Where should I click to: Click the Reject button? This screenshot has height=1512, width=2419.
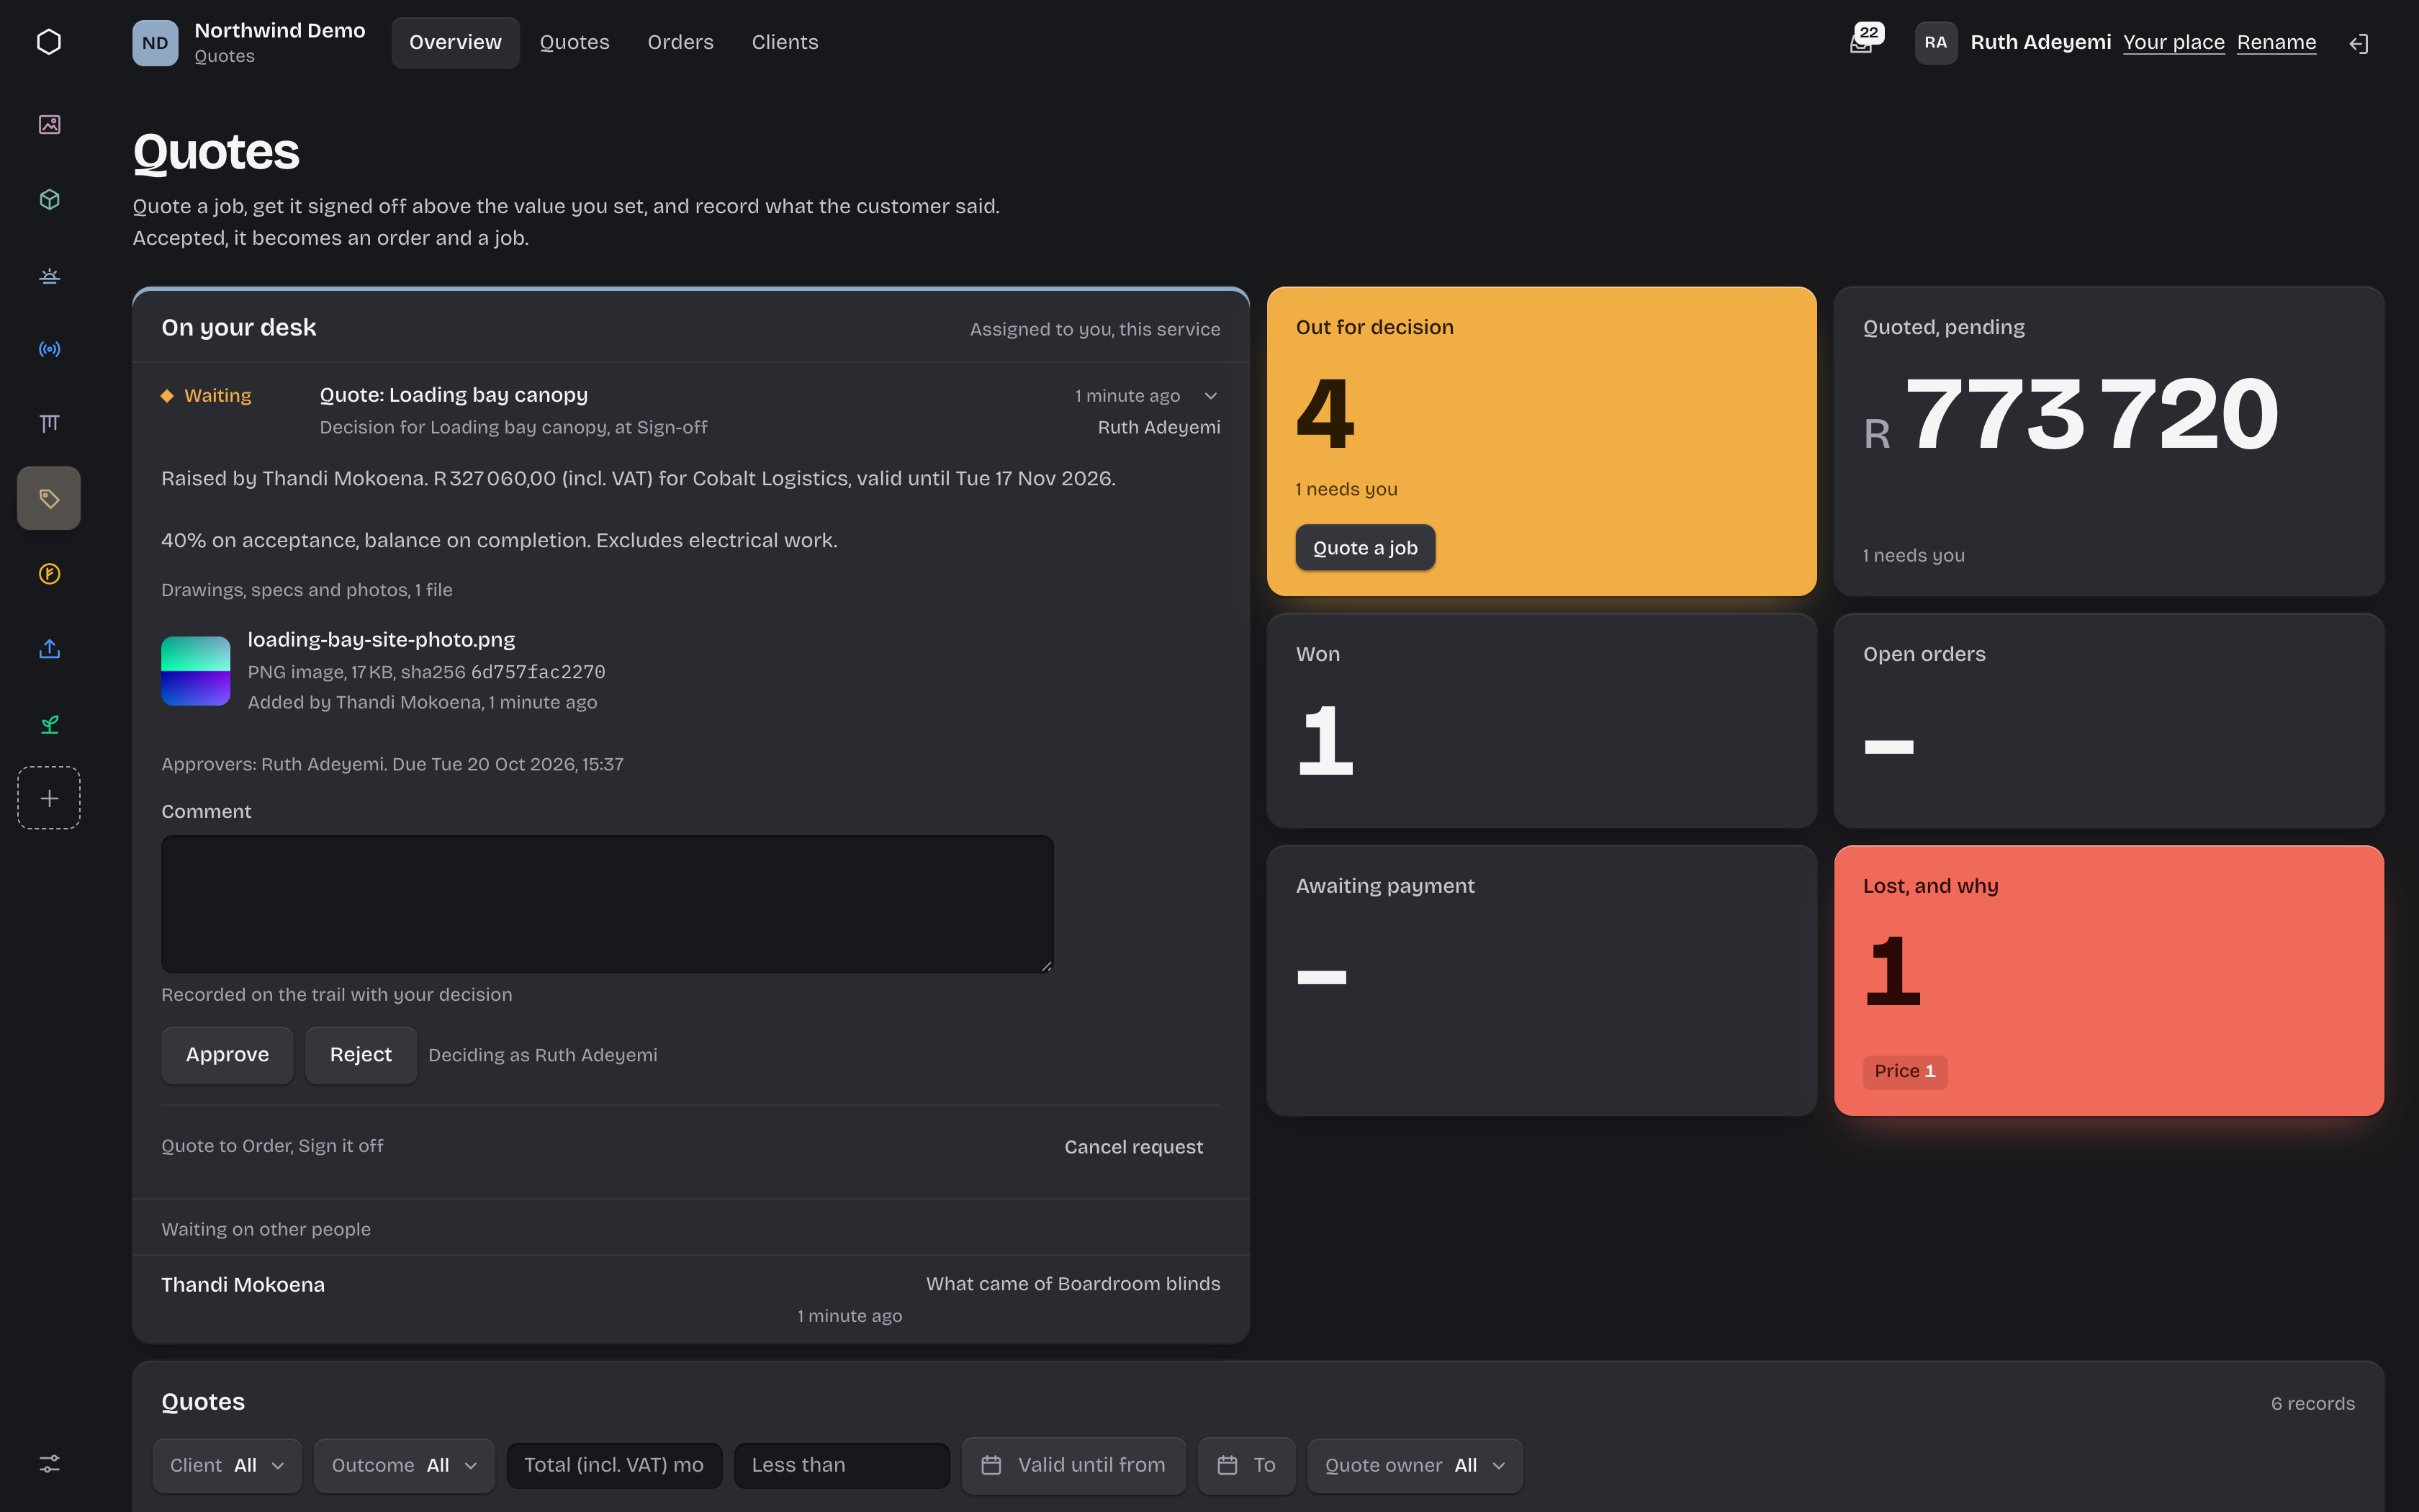tap(361, 1055)
